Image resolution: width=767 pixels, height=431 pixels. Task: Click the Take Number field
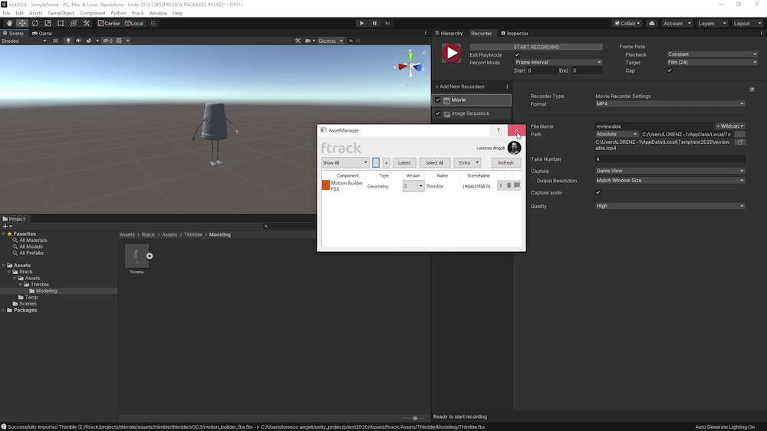670,159
